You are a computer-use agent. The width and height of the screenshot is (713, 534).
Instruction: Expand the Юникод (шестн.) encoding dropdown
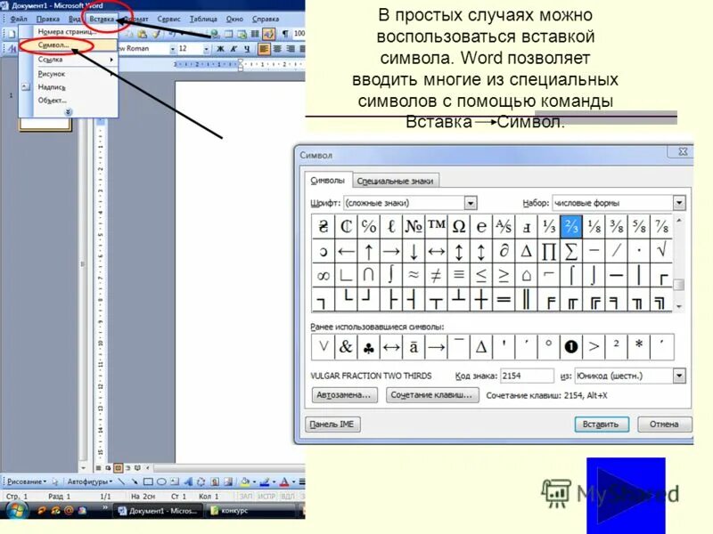(679, 376)
